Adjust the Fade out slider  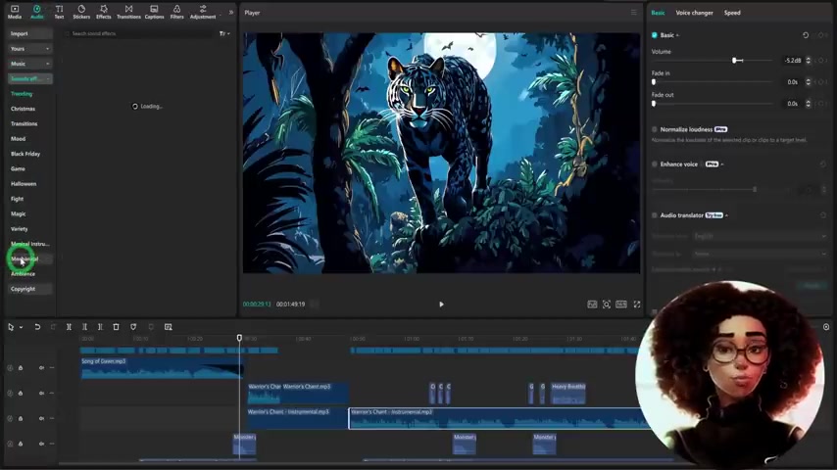pyautogui.click(x=713, y=104)
